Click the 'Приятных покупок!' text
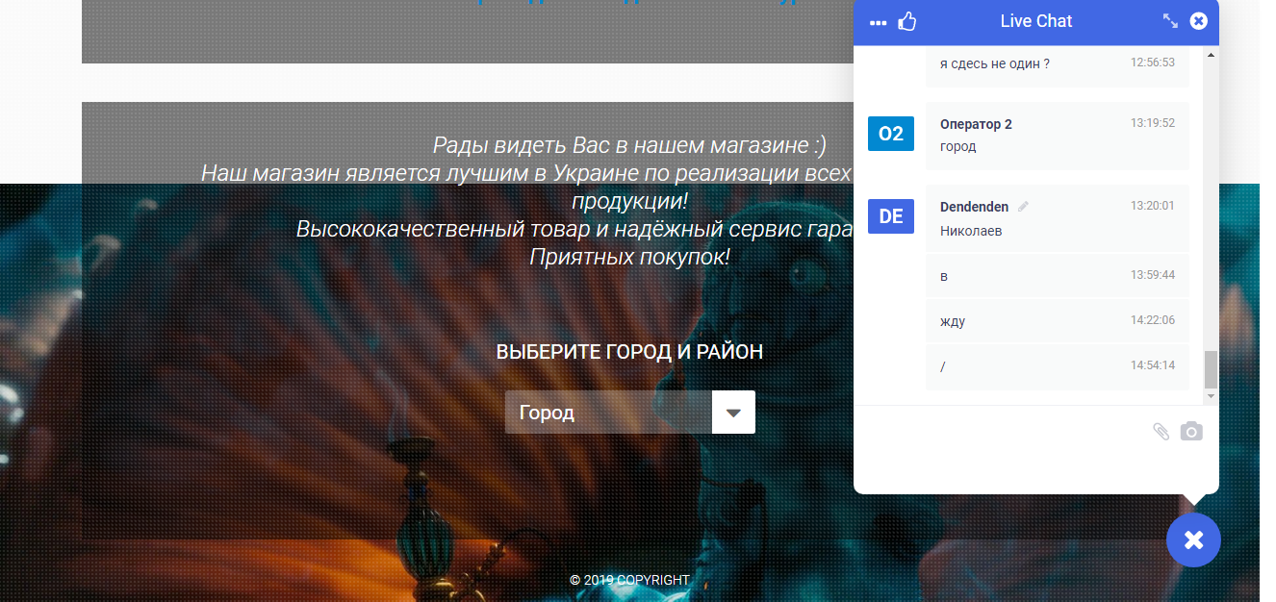The height and width of the screenshot is (602, 1276). [x=629, y=258]
